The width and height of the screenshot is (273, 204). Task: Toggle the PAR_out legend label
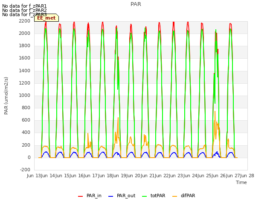click(126, 195)
